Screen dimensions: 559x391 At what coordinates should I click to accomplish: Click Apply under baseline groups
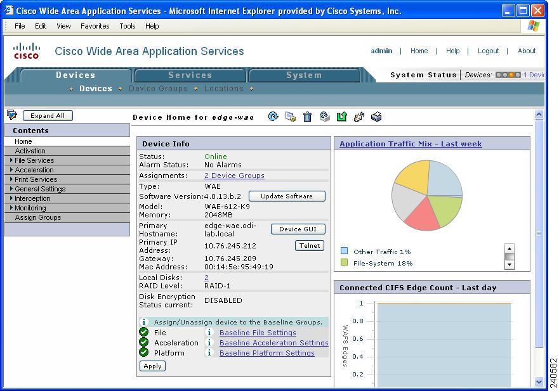coord(152,366)
